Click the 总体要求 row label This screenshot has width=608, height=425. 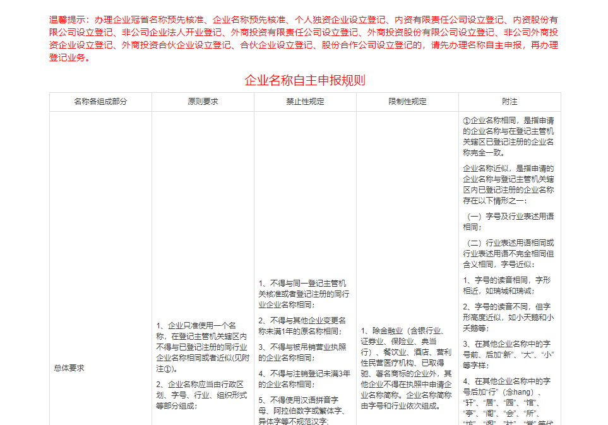coord(69,368)
